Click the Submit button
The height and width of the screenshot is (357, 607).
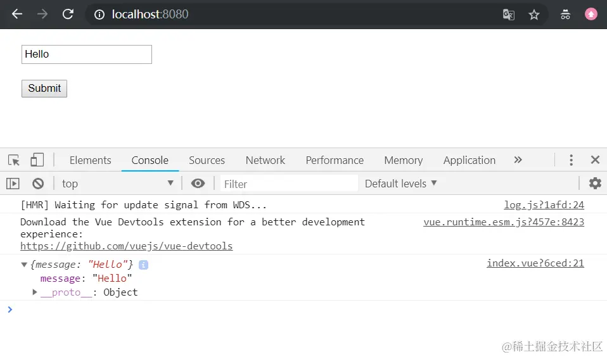click(44, 89)
